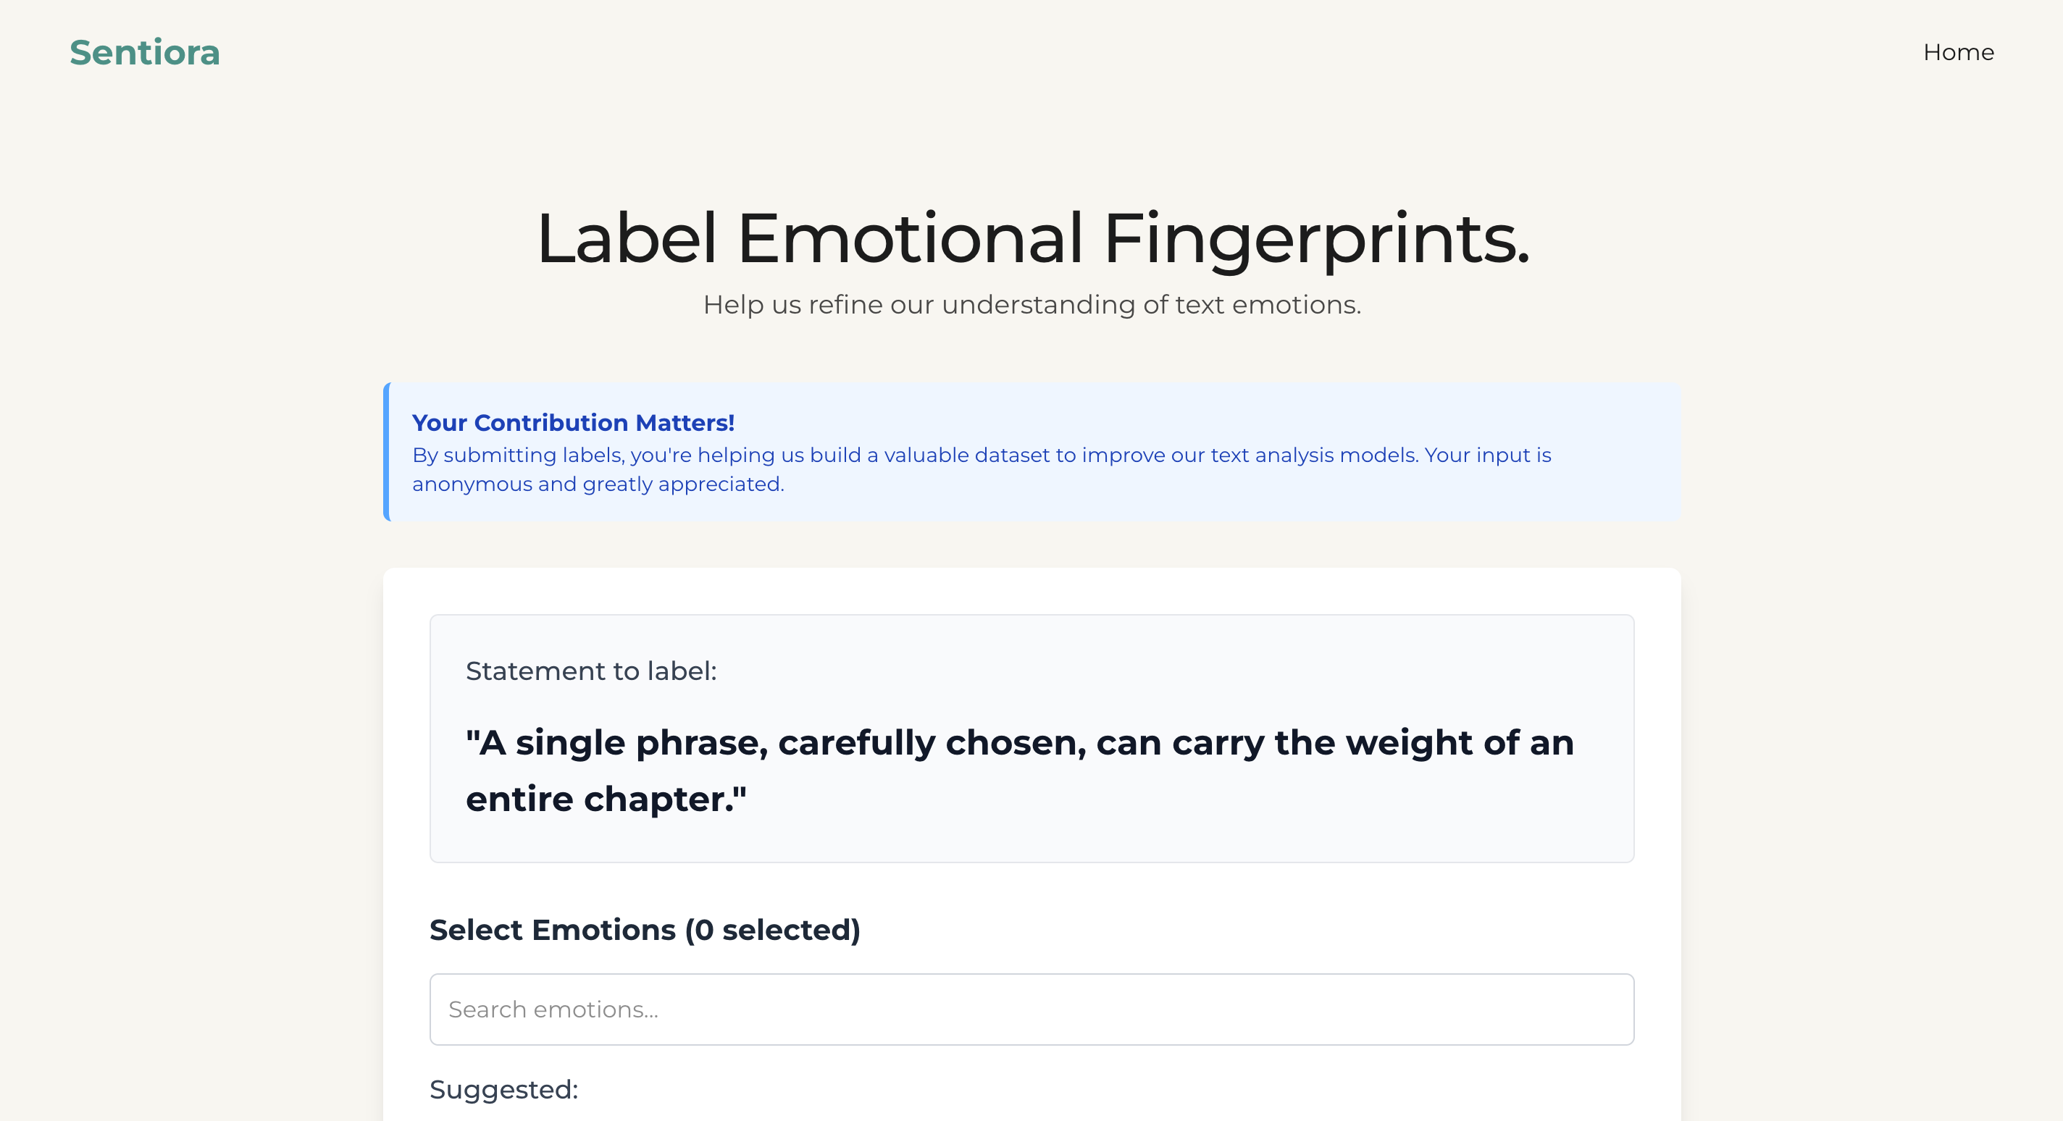Click the Label Emotional Fingerprints heading
This screenshot has width=2063, height=1121.
(1032, 239)
